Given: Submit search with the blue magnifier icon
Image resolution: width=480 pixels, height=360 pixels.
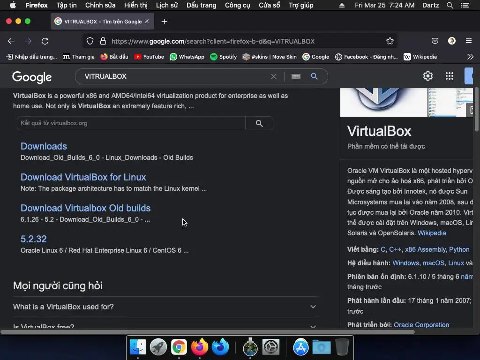Looking at the screenshot, I should pyautogui.click(x=314, y=76).
